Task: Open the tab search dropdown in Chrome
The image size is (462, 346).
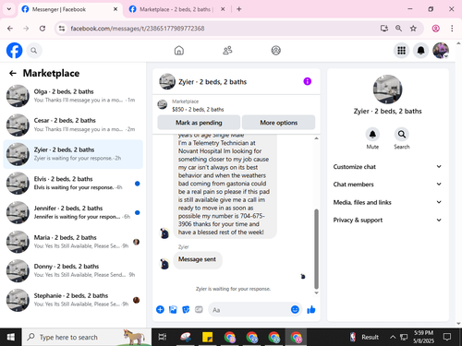Action: (x=9, y=9)
